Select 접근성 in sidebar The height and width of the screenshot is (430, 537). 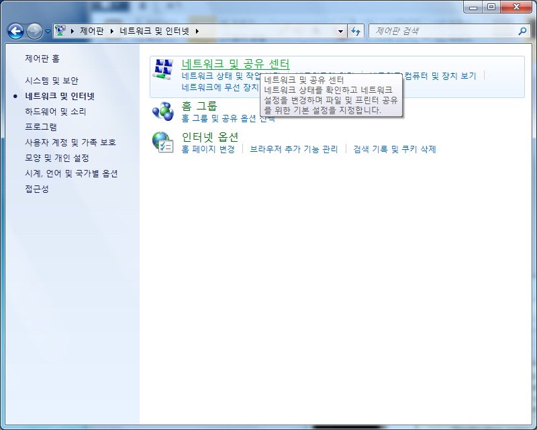click(37, 189)
